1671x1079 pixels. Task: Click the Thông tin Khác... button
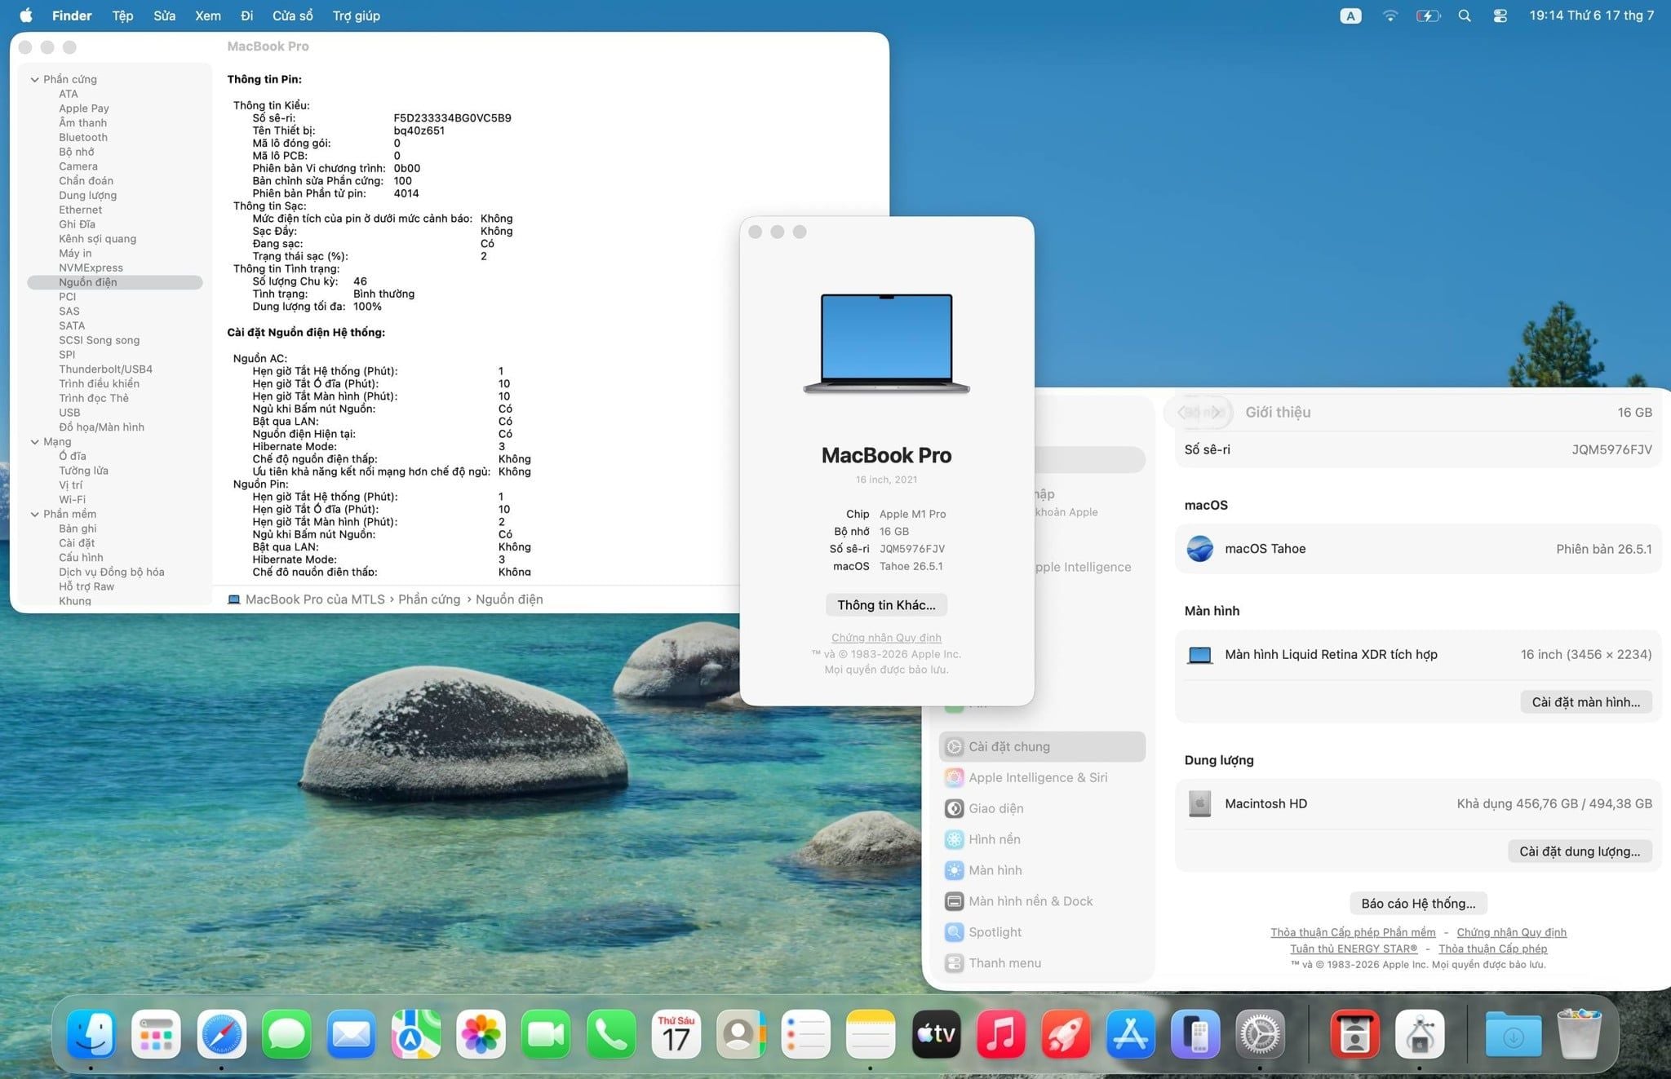pyautogui.click(x=886, y=604)
